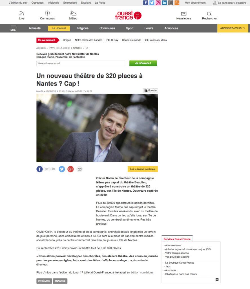
Task: Click Lire le journal numérique button
Action: (143, 169)
